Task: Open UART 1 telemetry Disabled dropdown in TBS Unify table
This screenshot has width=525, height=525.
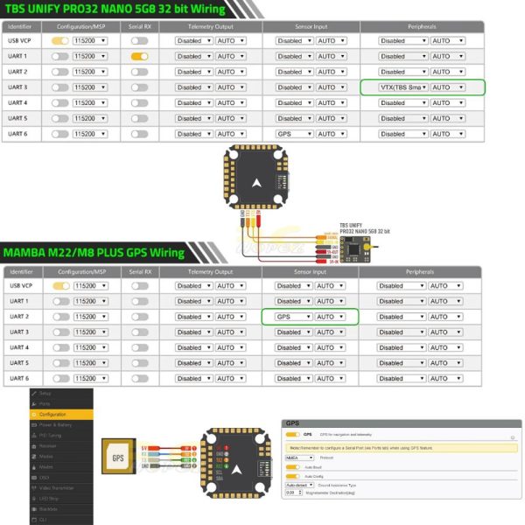Action: (194, 56)
